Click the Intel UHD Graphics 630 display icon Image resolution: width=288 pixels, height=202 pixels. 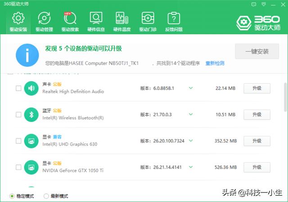click(x=31, y=141)
